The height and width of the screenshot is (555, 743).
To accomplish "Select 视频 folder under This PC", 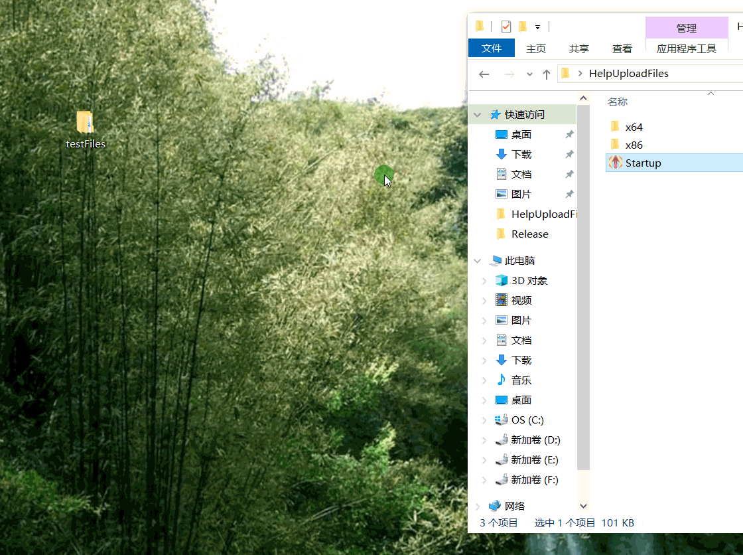I will [521, 300].
